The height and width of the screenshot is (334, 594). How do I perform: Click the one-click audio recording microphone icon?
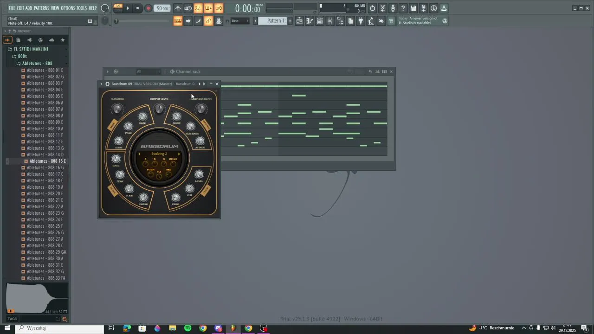point(393,8)
